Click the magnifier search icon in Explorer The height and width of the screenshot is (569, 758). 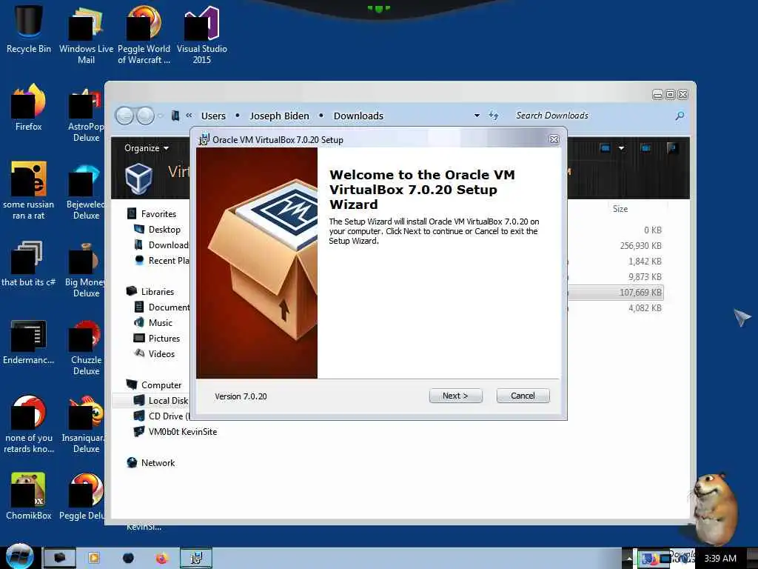(680, 116)
